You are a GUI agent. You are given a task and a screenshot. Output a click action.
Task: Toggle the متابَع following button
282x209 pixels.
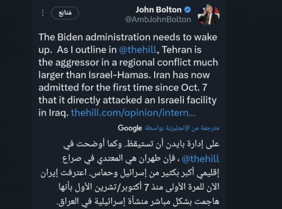point(65,13)
